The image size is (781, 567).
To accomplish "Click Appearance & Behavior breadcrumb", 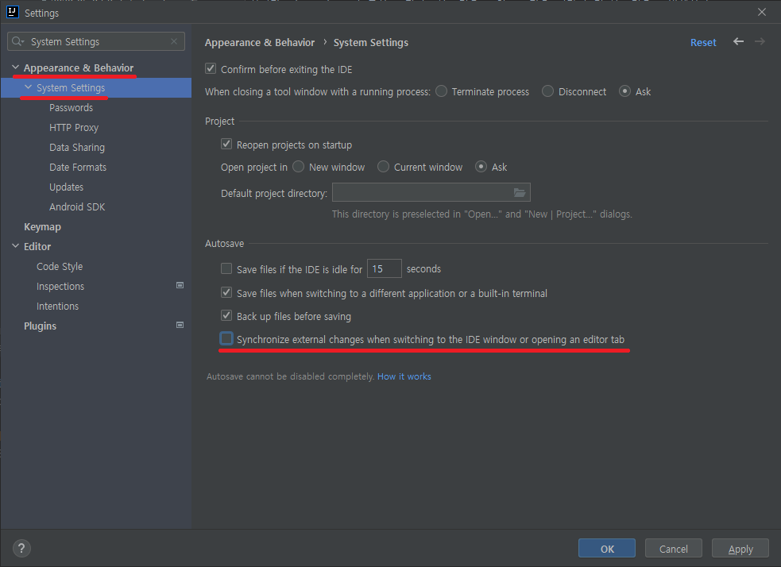I will [x=260, y=42].
